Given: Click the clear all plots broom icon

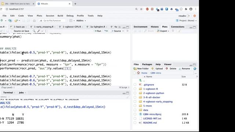Looking at the screenshot, I should (x=180, y=31).
